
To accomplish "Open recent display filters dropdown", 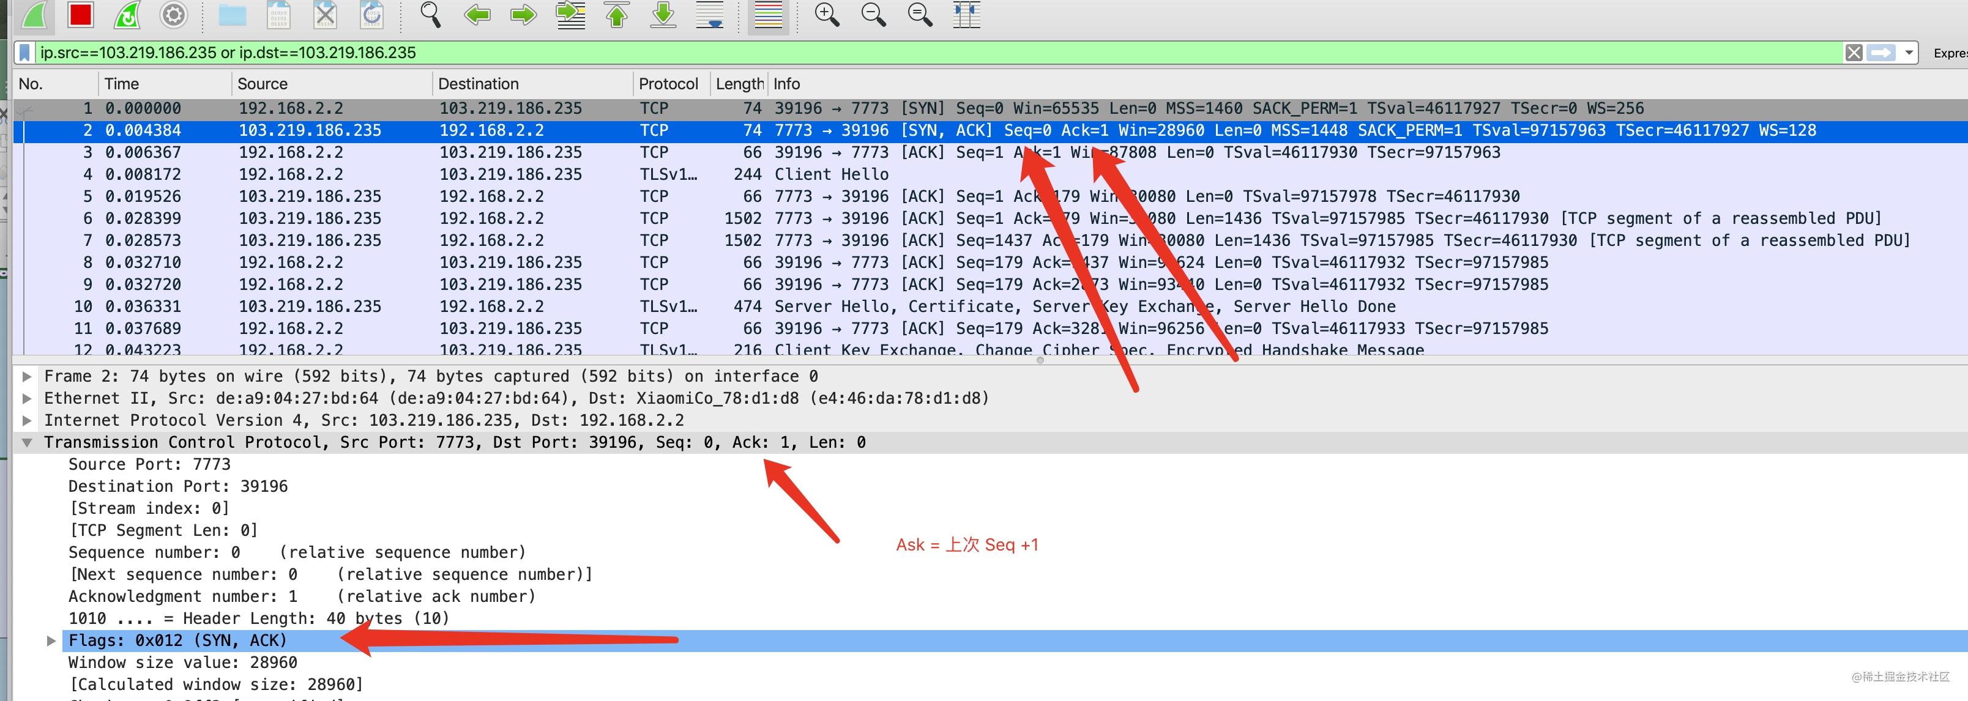I will click(1909, 53).
